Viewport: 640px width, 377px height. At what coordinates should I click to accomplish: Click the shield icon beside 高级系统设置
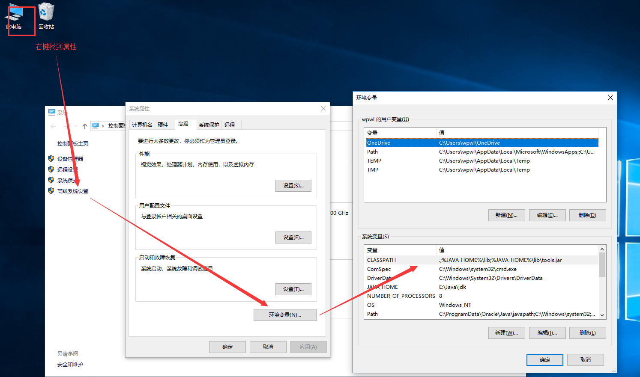[51, 191]
